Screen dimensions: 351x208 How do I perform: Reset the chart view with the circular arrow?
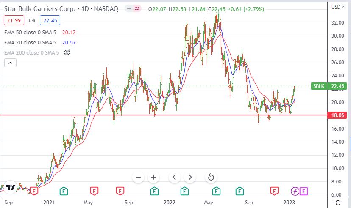211,177
